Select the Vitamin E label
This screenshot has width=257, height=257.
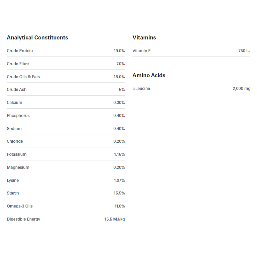click(141, 51)
